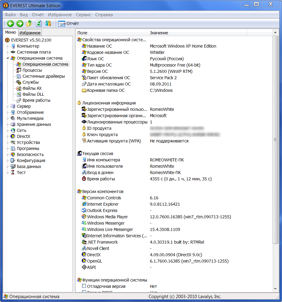Click the Компьютер computer icon in tree
The image size is (282, 302).
pyautogui.click(x=13, y=46)
